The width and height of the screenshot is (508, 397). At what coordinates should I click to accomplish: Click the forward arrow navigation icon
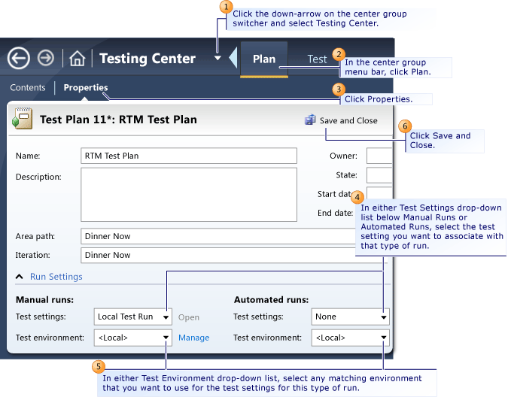46,58
